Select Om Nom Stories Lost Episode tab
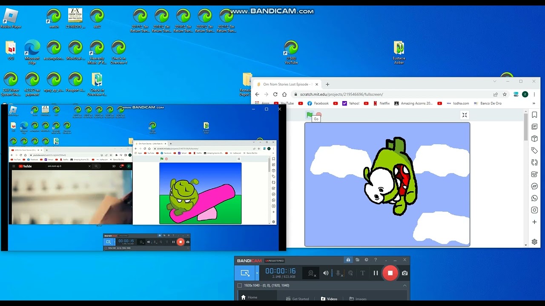Viewport: 545px width, 306px height. (287, 84)
